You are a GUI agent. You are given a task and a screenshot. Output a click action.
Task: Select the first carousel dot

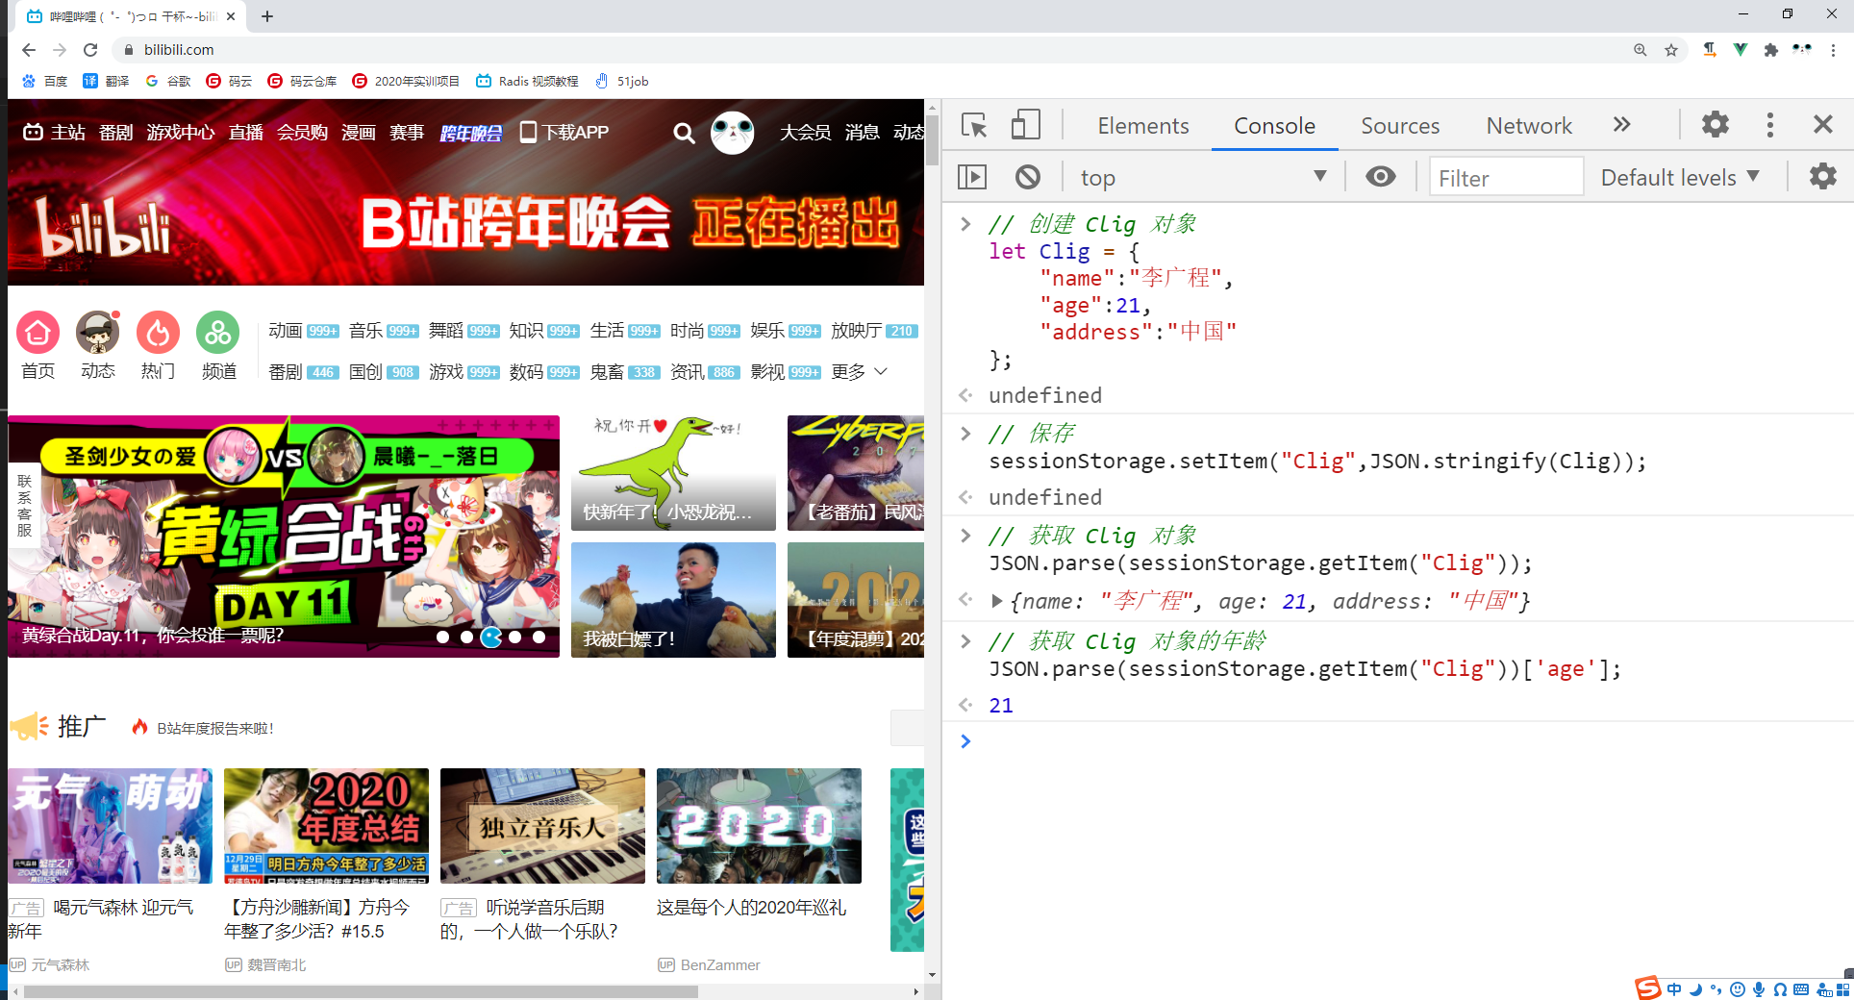click(442, 637)
